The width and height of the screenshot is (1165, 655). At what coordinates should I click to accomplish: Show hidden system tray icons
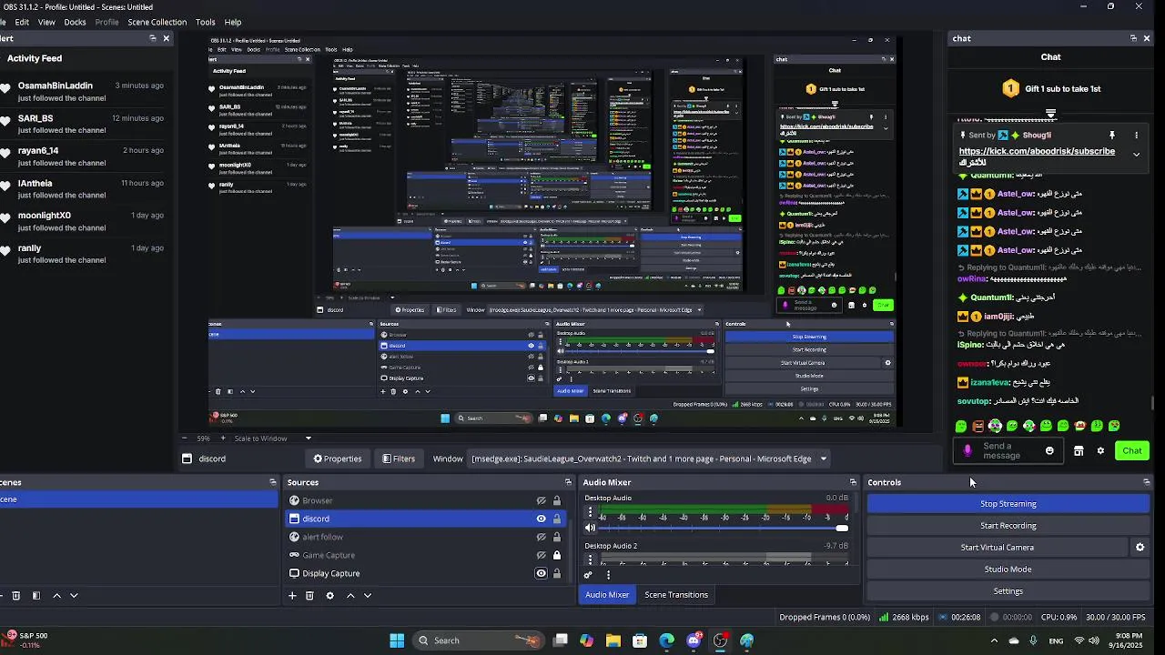[994, 640]
